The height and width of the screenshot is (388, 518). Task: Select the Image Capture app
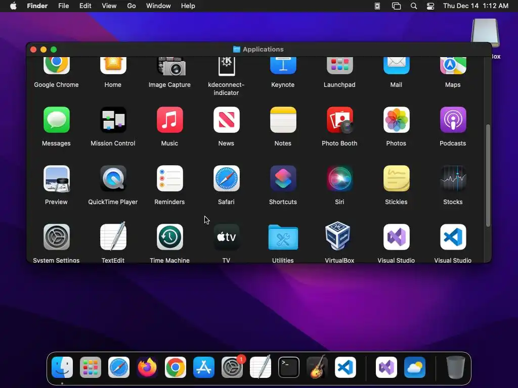click(171, 66)
